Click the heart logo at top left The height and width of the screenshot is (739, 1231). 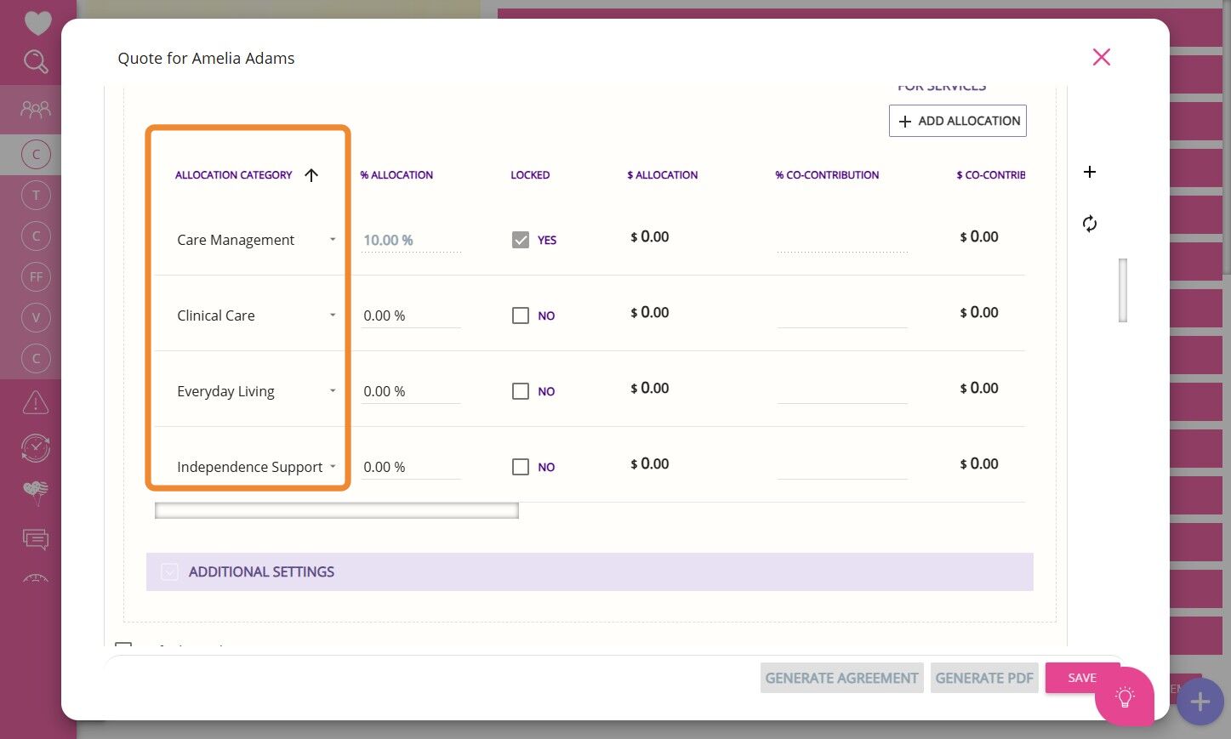click(x=37, y=23)
